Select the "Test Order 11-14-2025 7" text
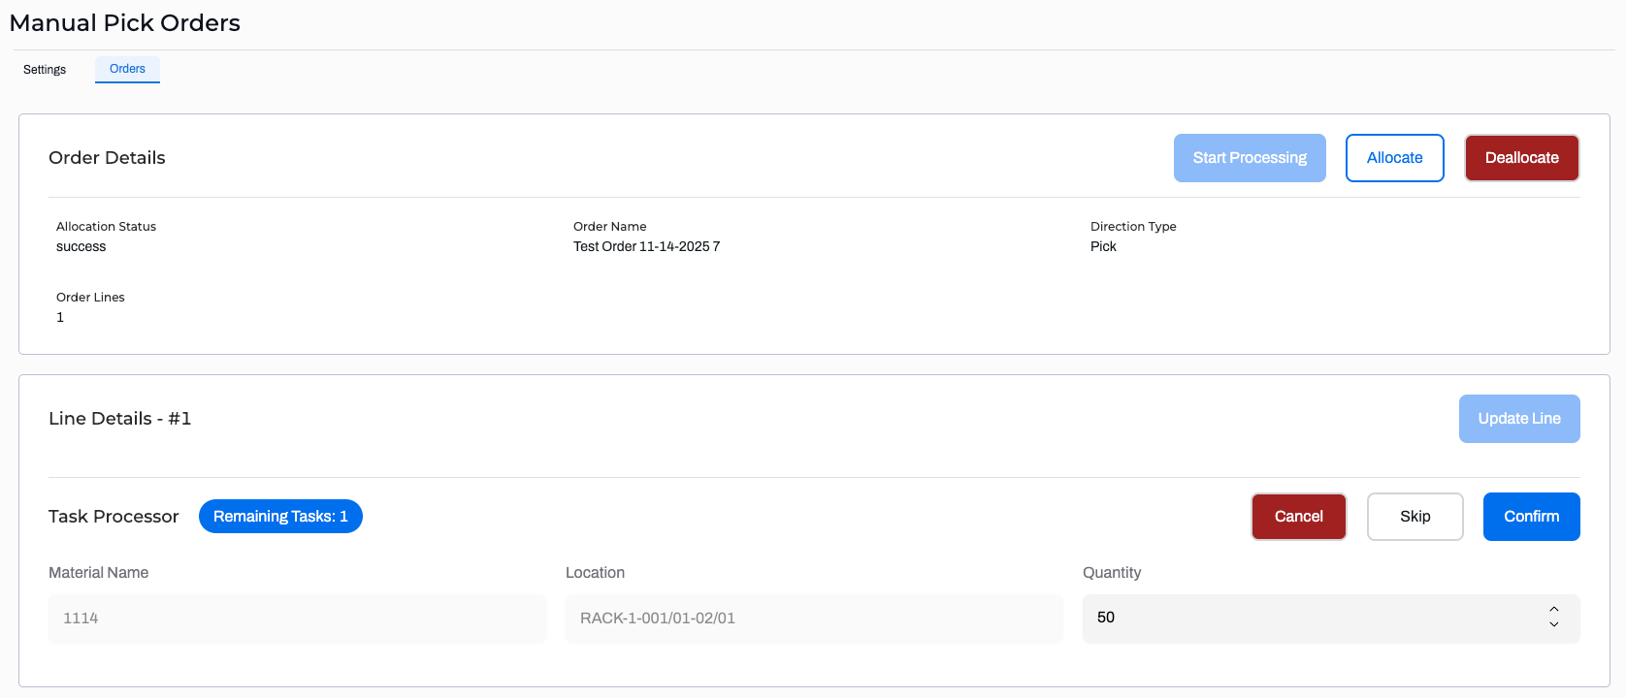The height and width of the screenshot is (698, 1626). pos(646,247)
